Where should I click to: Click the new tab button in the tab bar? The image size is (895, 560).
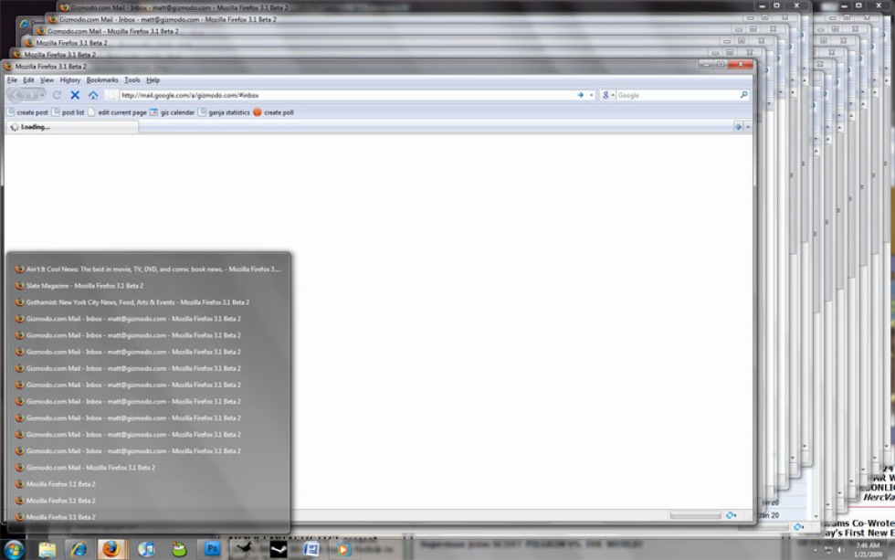pyautogui.click(x=738, y=127)
